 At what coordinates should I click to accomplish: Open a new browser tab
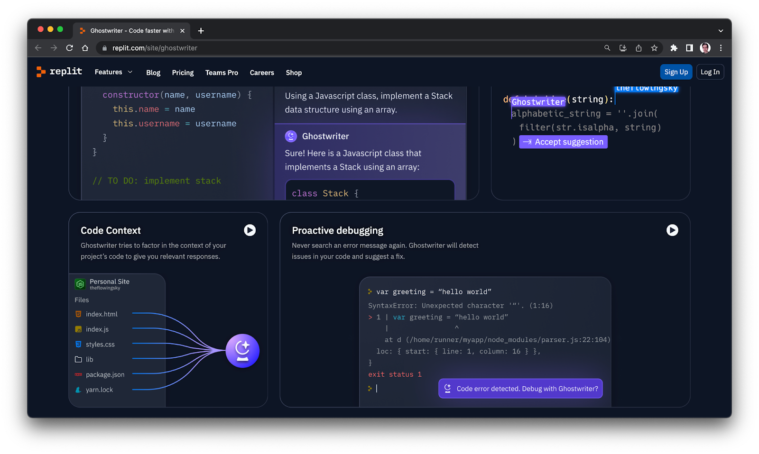click(201, 31)
